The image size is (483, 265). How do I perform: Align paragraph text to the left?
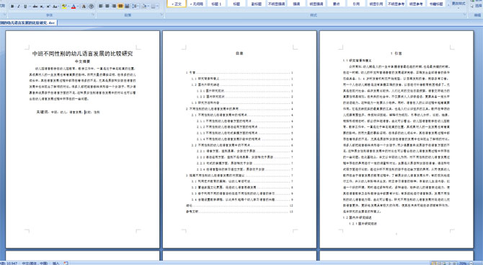(100, 6)
